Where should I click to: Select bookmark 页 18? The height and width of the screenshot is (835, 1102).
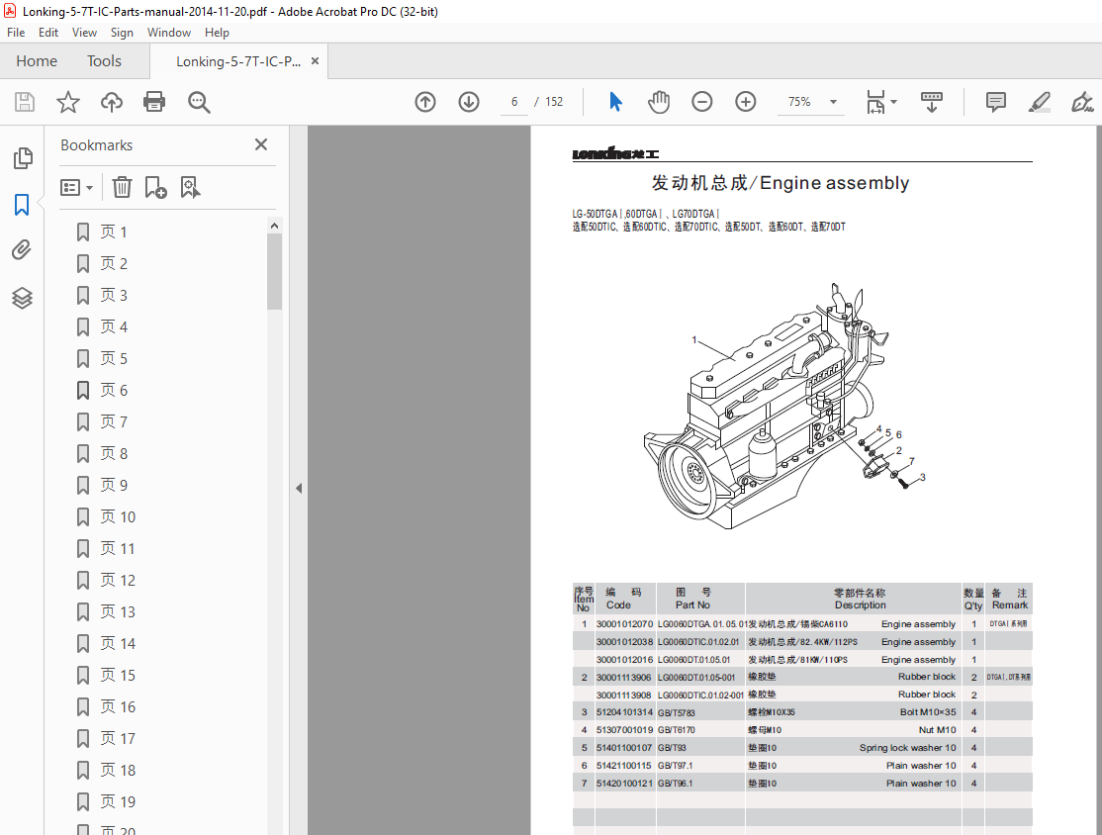coord(118,770)
